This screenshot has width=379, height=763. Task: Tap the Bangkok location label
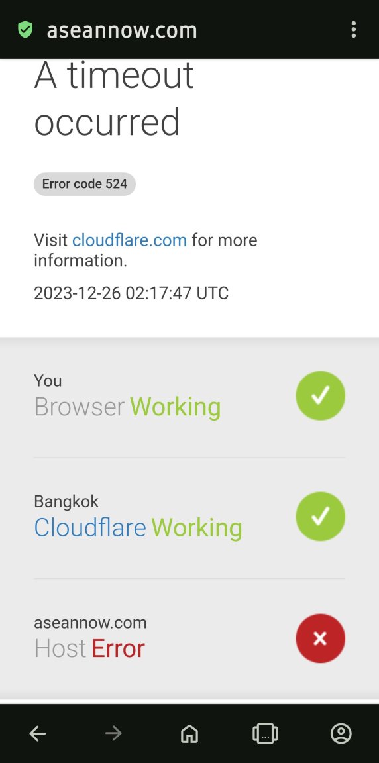tap(66, 501)
